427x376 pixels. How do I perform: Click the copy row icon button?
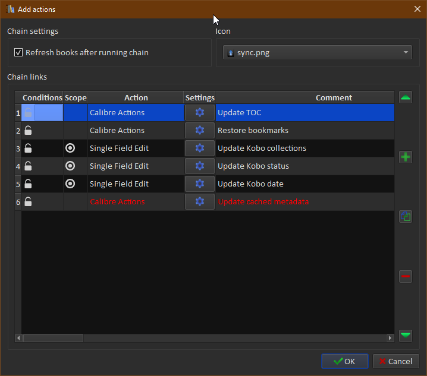point(406,217)
